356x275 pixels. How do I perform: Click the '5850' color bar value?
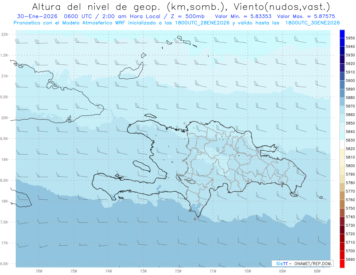point(350,123)
